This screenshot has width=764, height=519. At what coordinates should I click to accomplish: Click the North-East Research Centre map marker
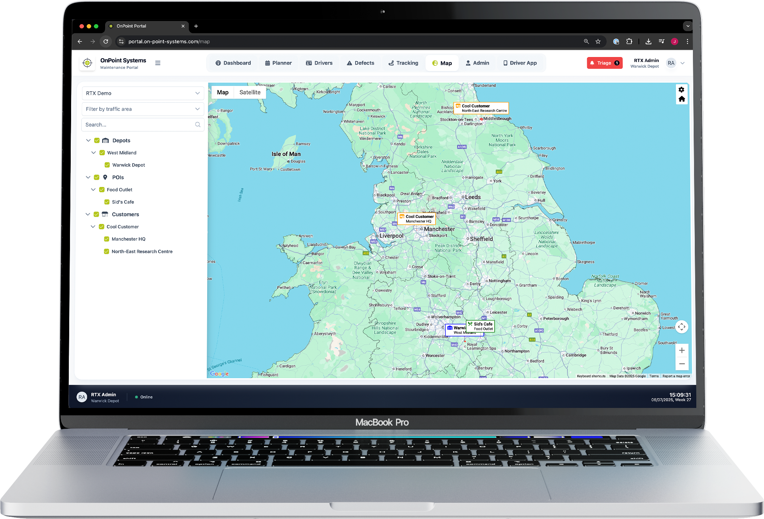481,108
